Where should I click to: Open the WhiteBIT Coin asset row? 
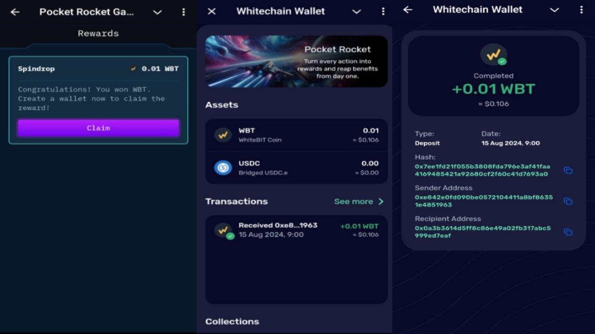(296, 135)
